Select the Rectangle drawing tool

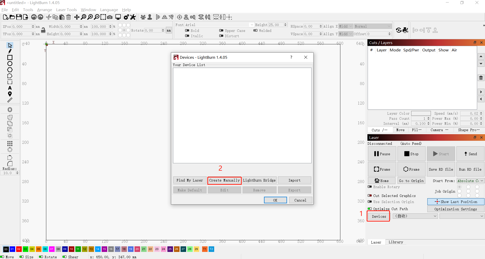point(10,58)
